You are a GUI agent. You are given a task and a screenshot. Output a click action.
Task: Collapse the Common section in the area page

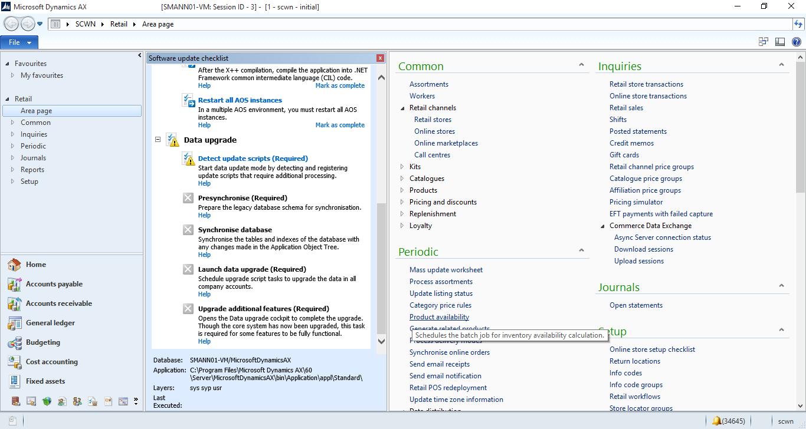click(x=581, y=65)
